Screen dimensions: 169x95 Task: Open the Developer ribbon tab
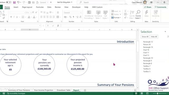pyautogui.click(x=76, y=7)
